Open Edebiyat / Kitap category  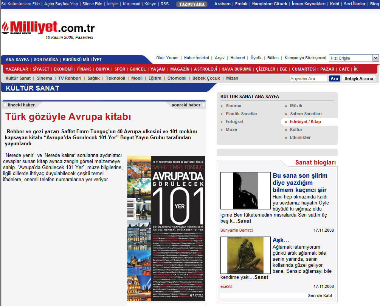pos(306,121)
